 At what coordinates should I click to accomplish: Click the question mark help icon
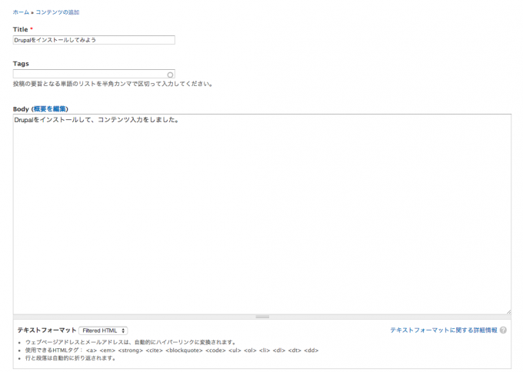(503, 330)
